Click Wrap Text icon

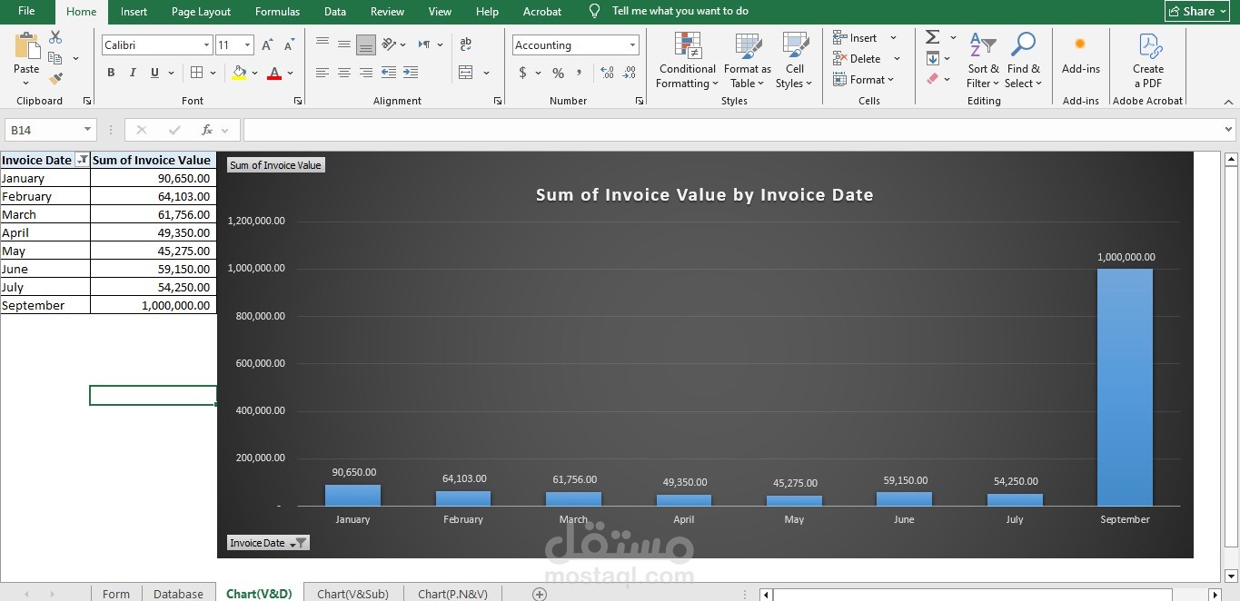click(x=466, y=44)
